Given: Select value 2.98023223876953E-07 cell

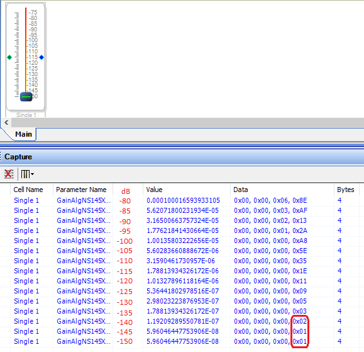Looking at the screenshot, I should (182, 302).
